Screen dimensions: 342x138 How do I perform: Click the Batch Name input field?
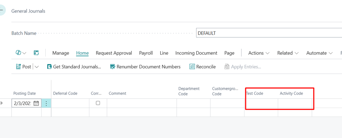269,33
